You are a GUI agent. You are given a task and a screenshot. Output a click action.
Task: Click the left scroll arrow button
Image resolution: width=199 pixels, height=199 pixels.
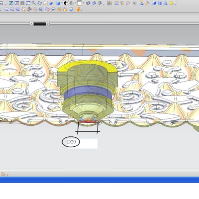[x=32, y=24]
